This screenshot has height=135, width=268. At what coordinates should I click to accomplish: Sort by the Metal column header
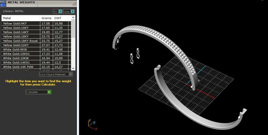click(21, 18)
